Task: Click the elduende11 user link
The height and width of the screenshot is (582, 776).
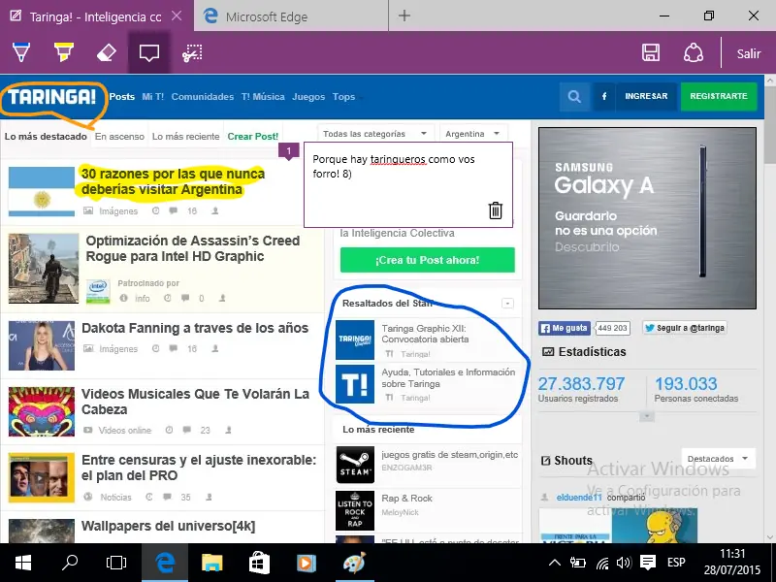Action: point(579,498)
